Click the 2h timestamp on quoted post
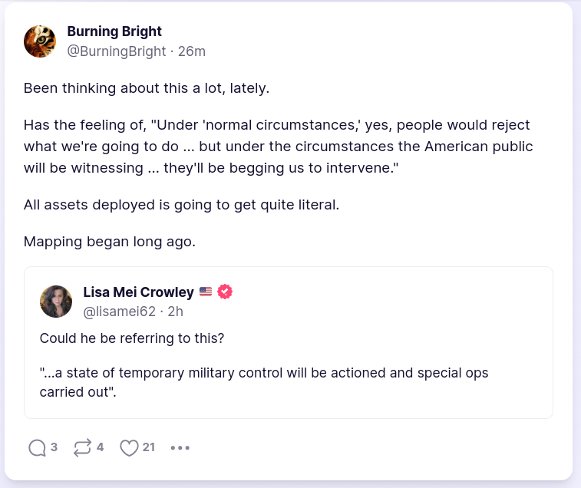 point(175,312)
